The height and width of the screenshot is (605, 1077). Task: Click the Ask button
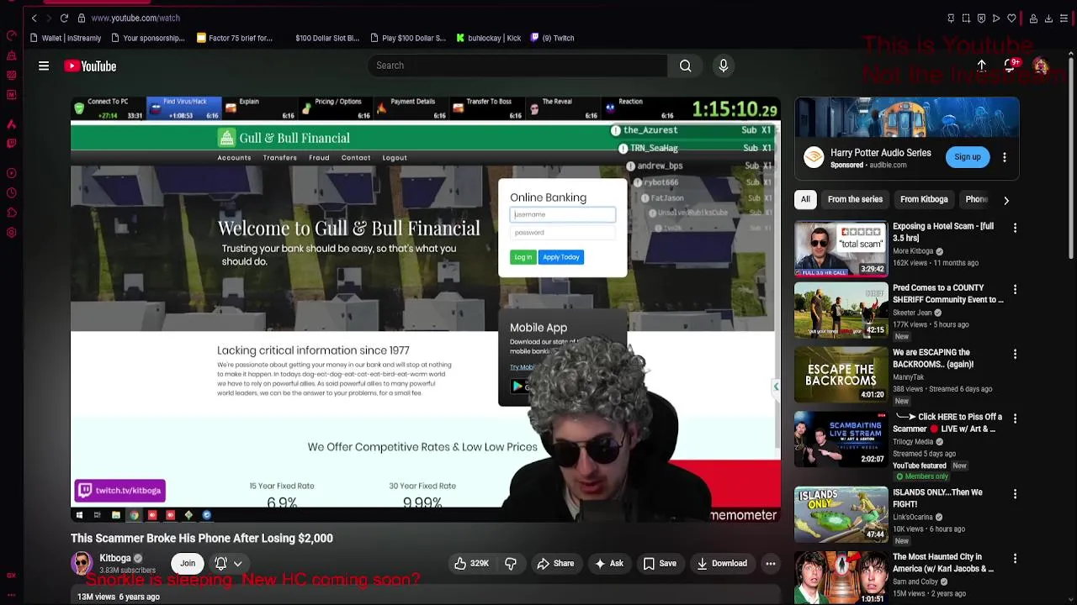608,564
